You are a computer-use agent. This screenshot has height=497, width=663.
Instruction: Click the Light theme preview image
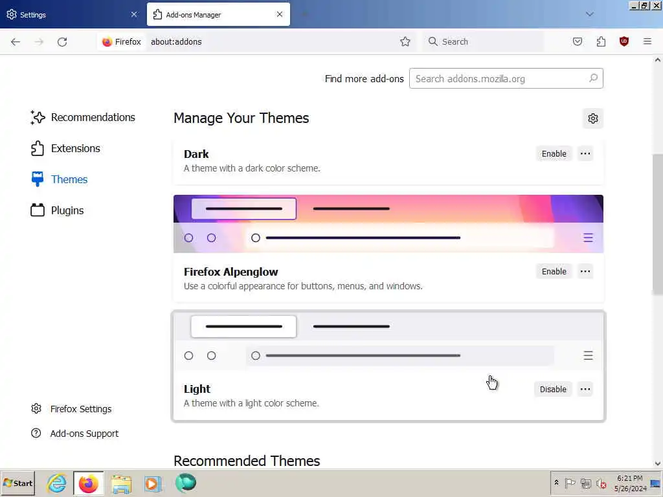pos(388,342)
